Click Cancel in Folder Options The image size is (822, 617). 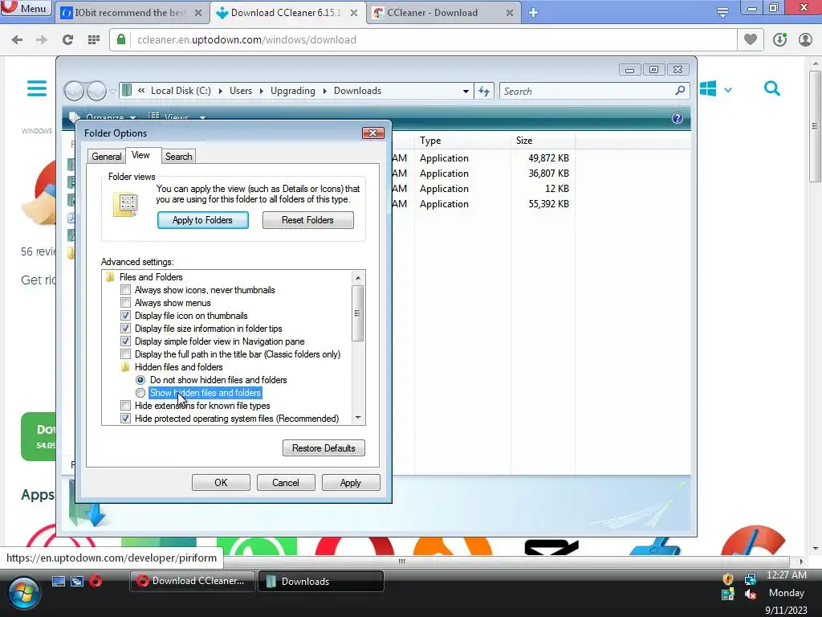[286, 483]
